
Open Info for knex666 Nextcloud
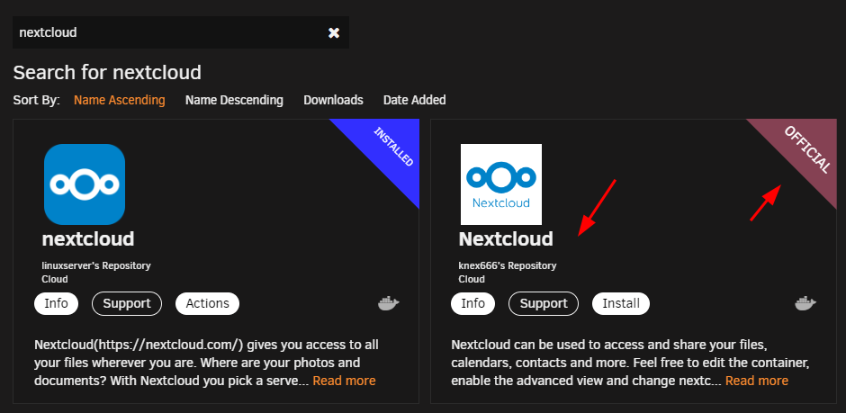[473, 303]
